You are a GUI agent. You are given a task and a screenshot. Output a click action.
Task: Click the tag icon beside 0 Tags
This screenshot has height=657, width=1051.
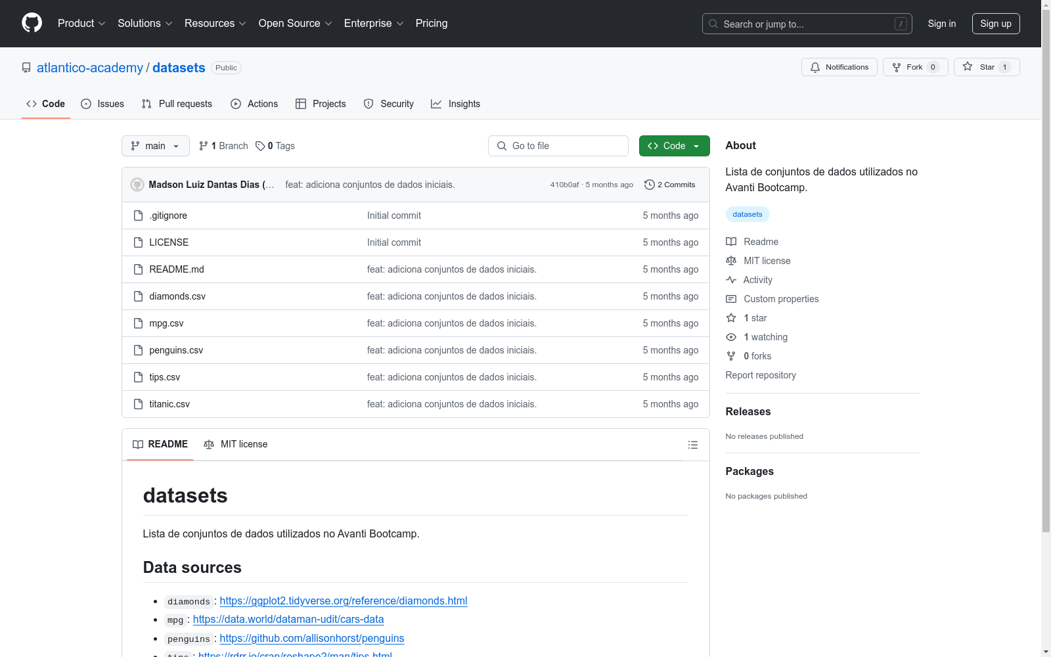point(260,146)
